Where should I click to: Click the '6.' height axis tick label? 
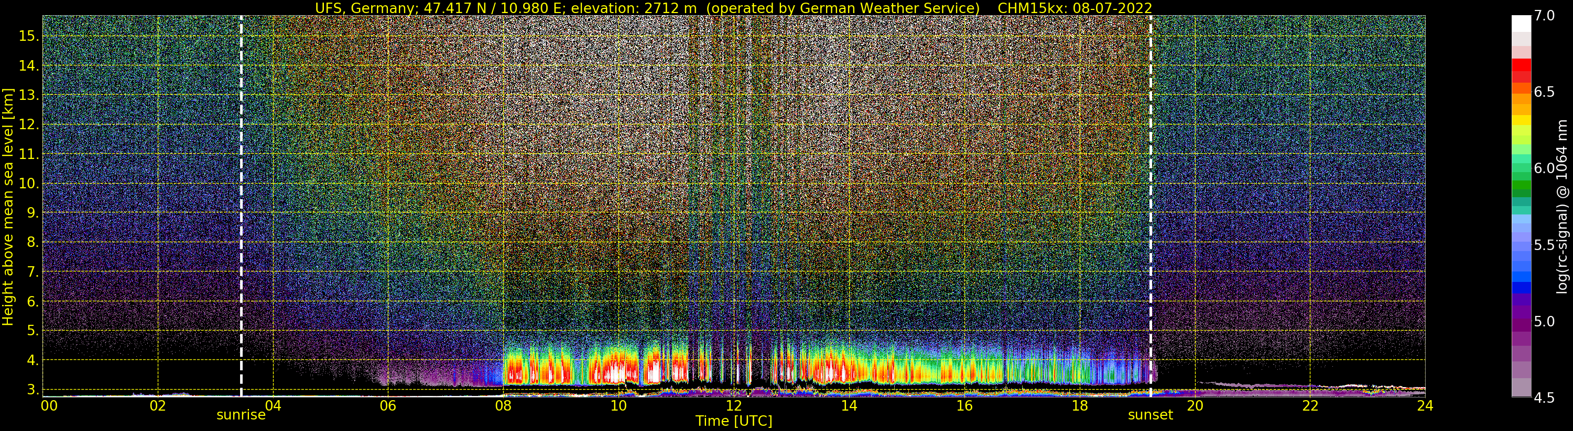tap(33, 301)
